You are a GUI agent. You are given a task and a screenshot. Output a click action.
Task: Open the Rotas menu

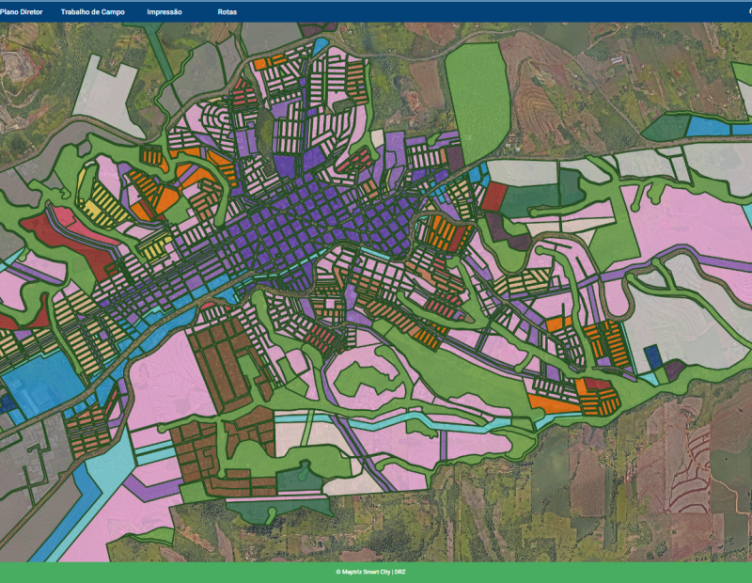(x=227, y=12)
